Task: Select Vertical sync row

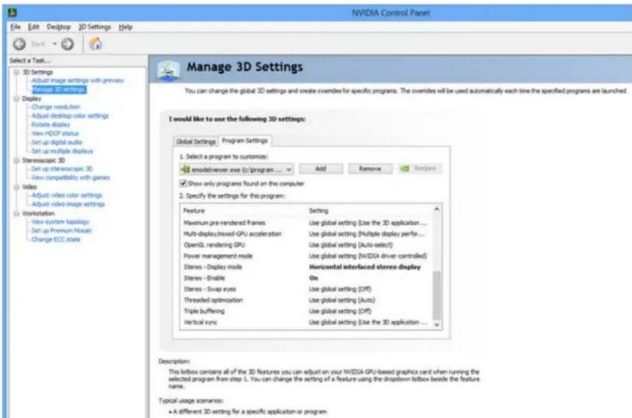Action: point(306,323)
